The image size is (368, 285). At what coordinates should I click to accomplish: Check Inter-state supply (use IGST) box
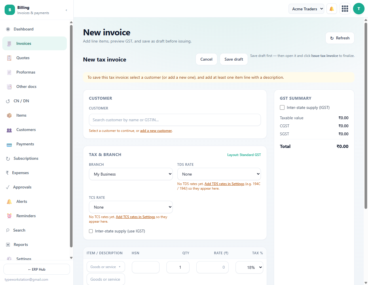coord(91,231)
